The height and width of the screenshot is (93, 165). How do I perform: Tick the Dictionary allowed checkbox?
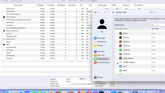(117, 46)
